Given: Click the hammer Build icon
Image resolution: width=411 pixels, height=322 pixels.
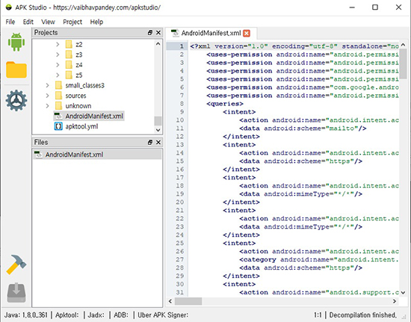Looking at the screenshot, I should click(16, 264).
